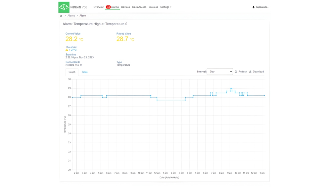Click the red 33 alarms badge
Viewport: 329px width, 188px height.
[x=108, y=7]
